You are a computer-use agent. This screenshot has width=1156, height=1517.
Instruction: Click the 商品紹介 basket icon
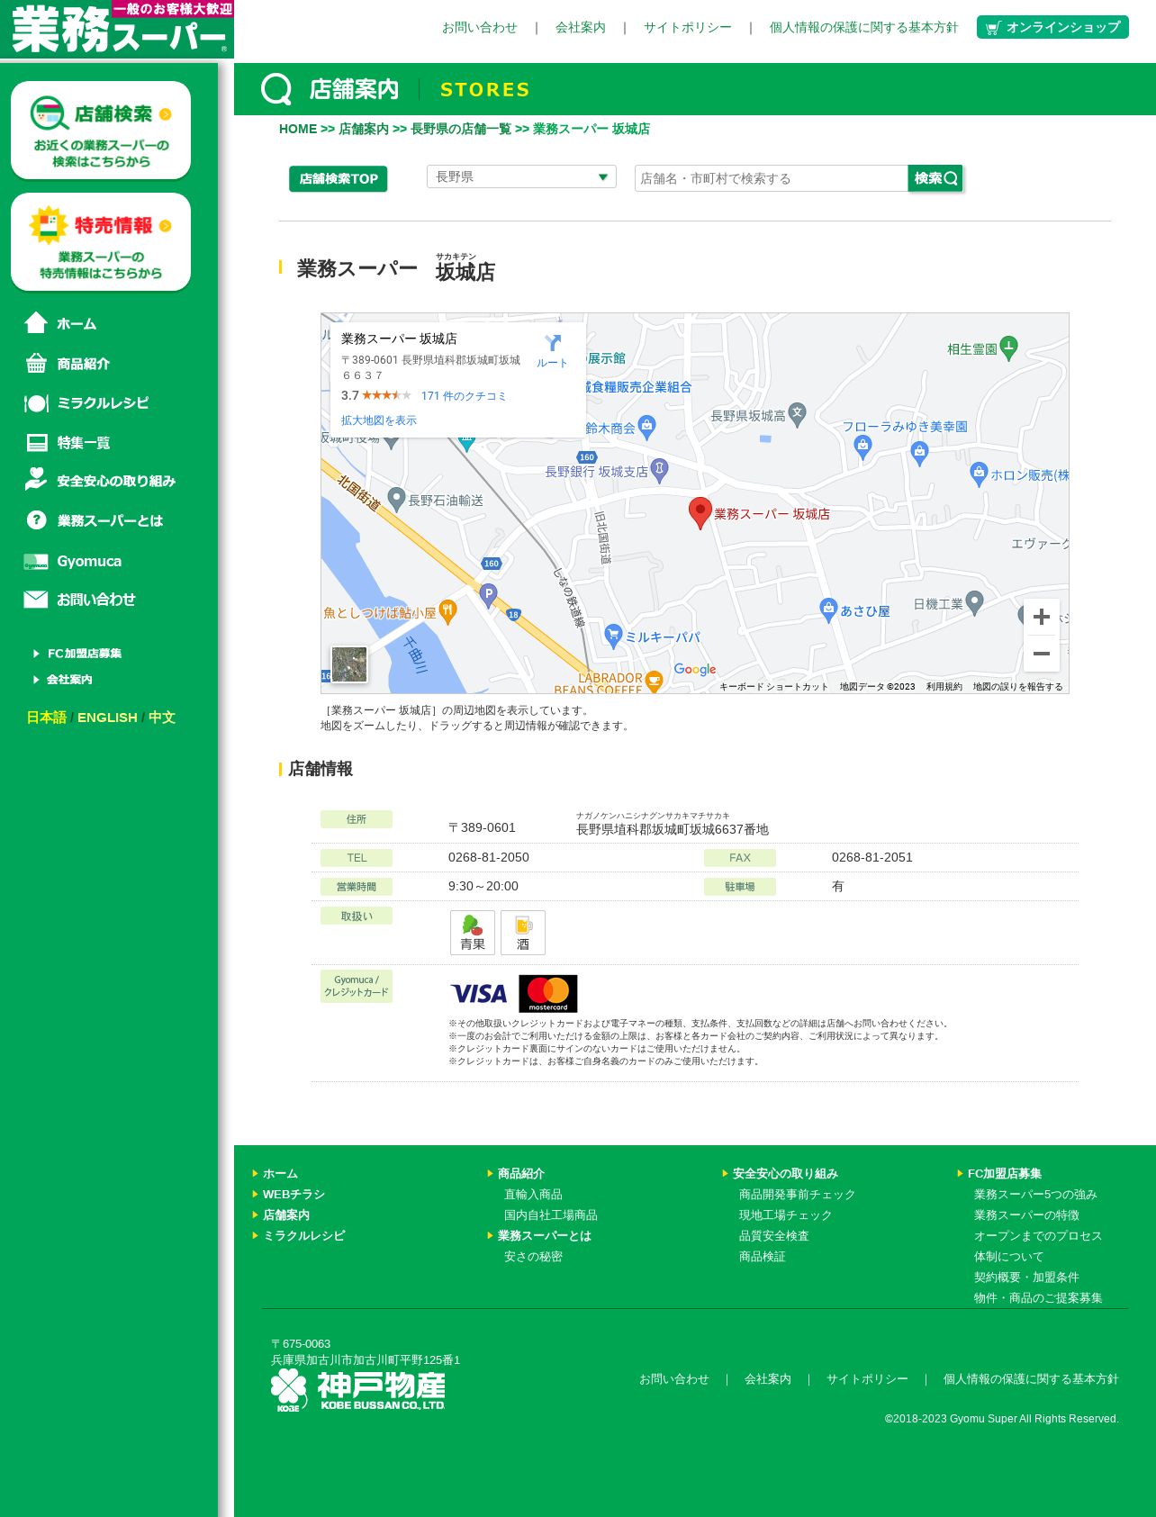pos(36,363)
